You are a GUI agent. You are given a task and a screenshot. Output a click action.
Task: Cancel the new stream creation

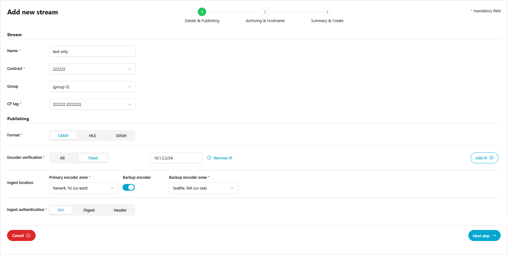(x=21, y=235)
